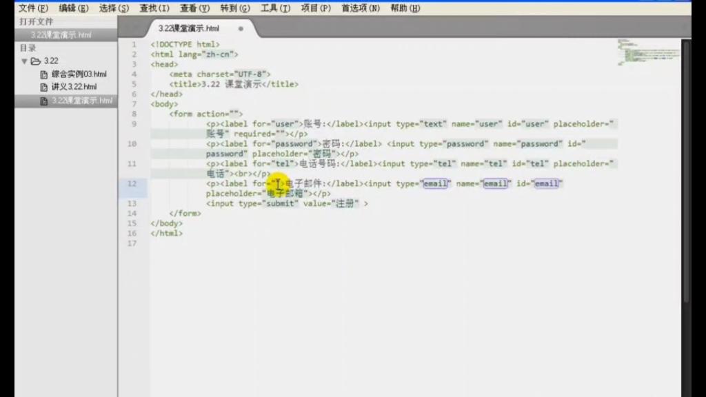Open 讲义3.22.html in the sidebar

[74, 87]
